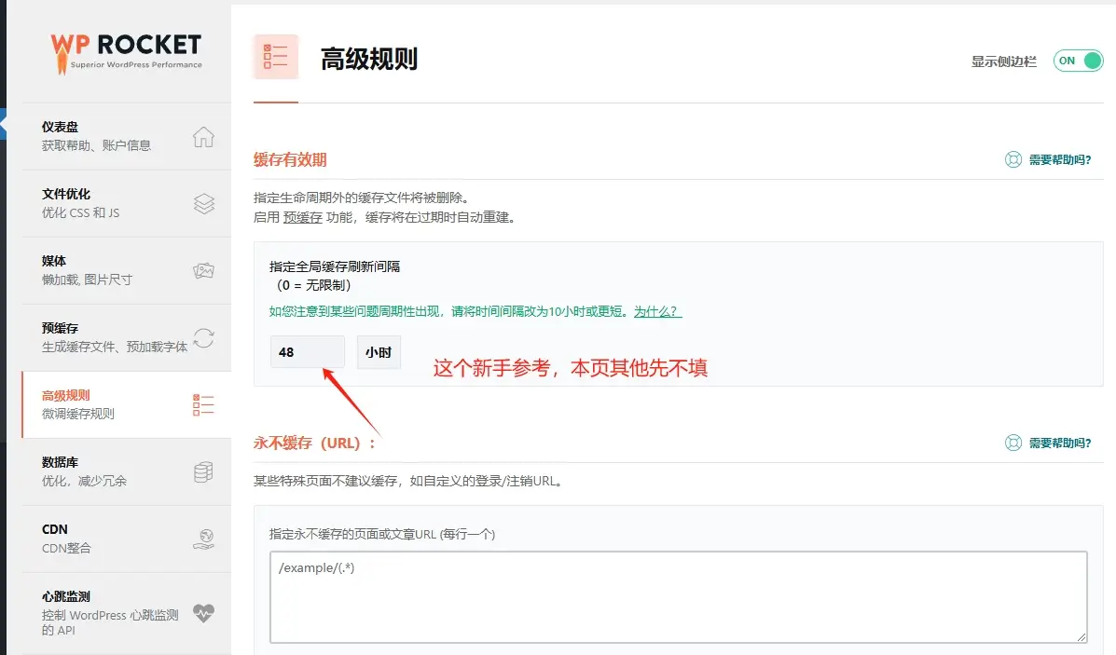Focus the cache lifespan field showing 48
1116x655 pixels.
308,352
